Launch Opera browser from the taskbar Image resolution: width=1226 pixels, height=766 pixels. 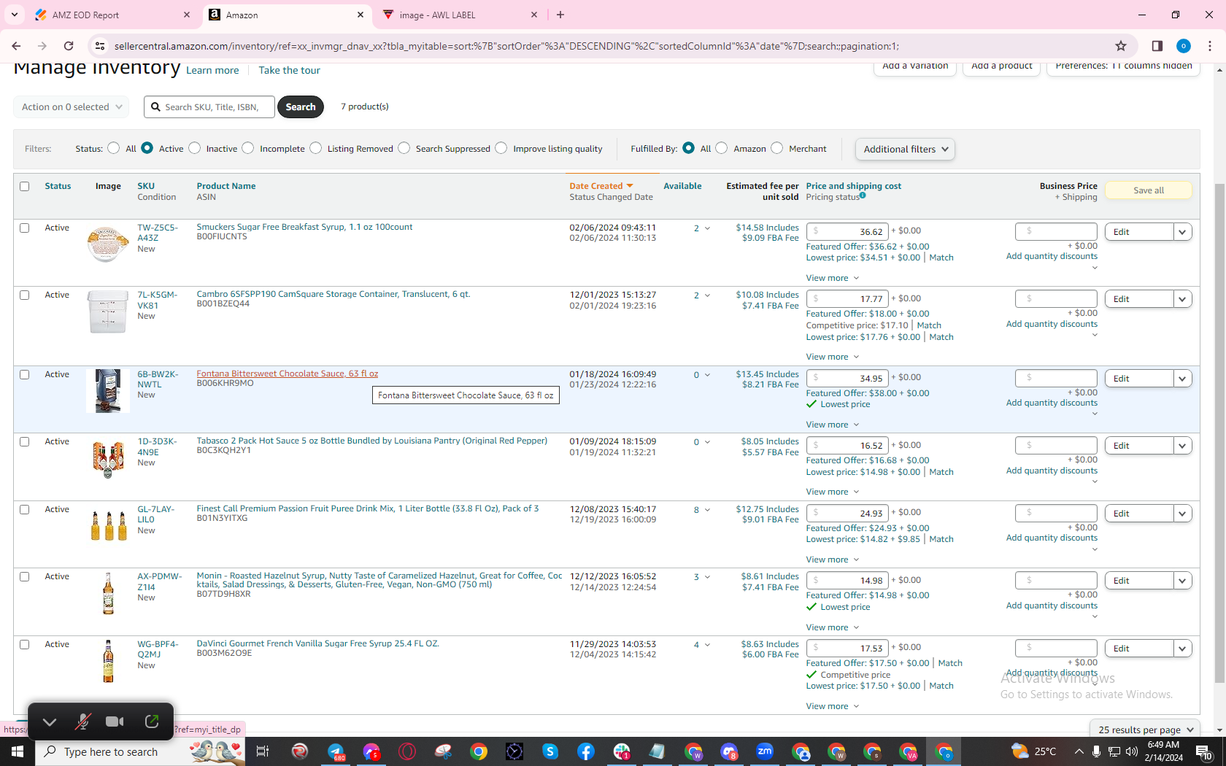[x=407, y=751]
